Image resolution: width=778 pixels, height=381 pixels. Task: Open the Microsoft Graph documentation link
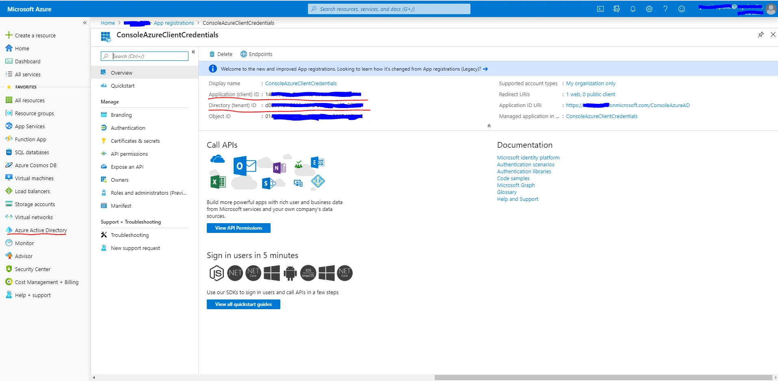516,185
